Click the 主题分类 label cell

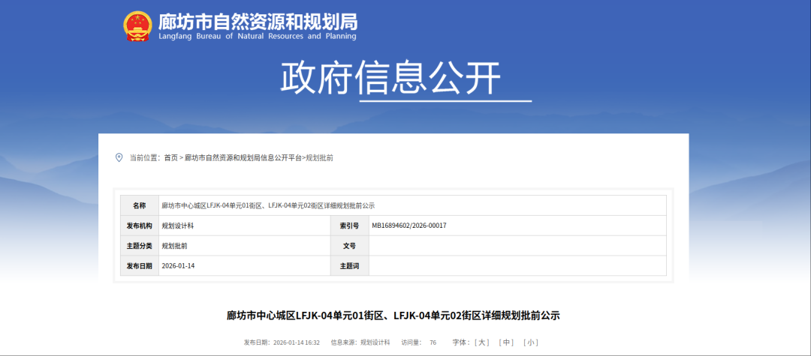140,246
